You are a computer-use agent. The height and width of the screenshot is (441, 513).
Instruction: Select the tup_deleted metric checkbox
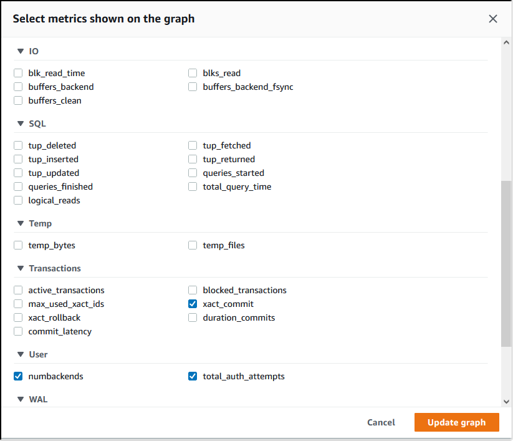pos(18,145)
